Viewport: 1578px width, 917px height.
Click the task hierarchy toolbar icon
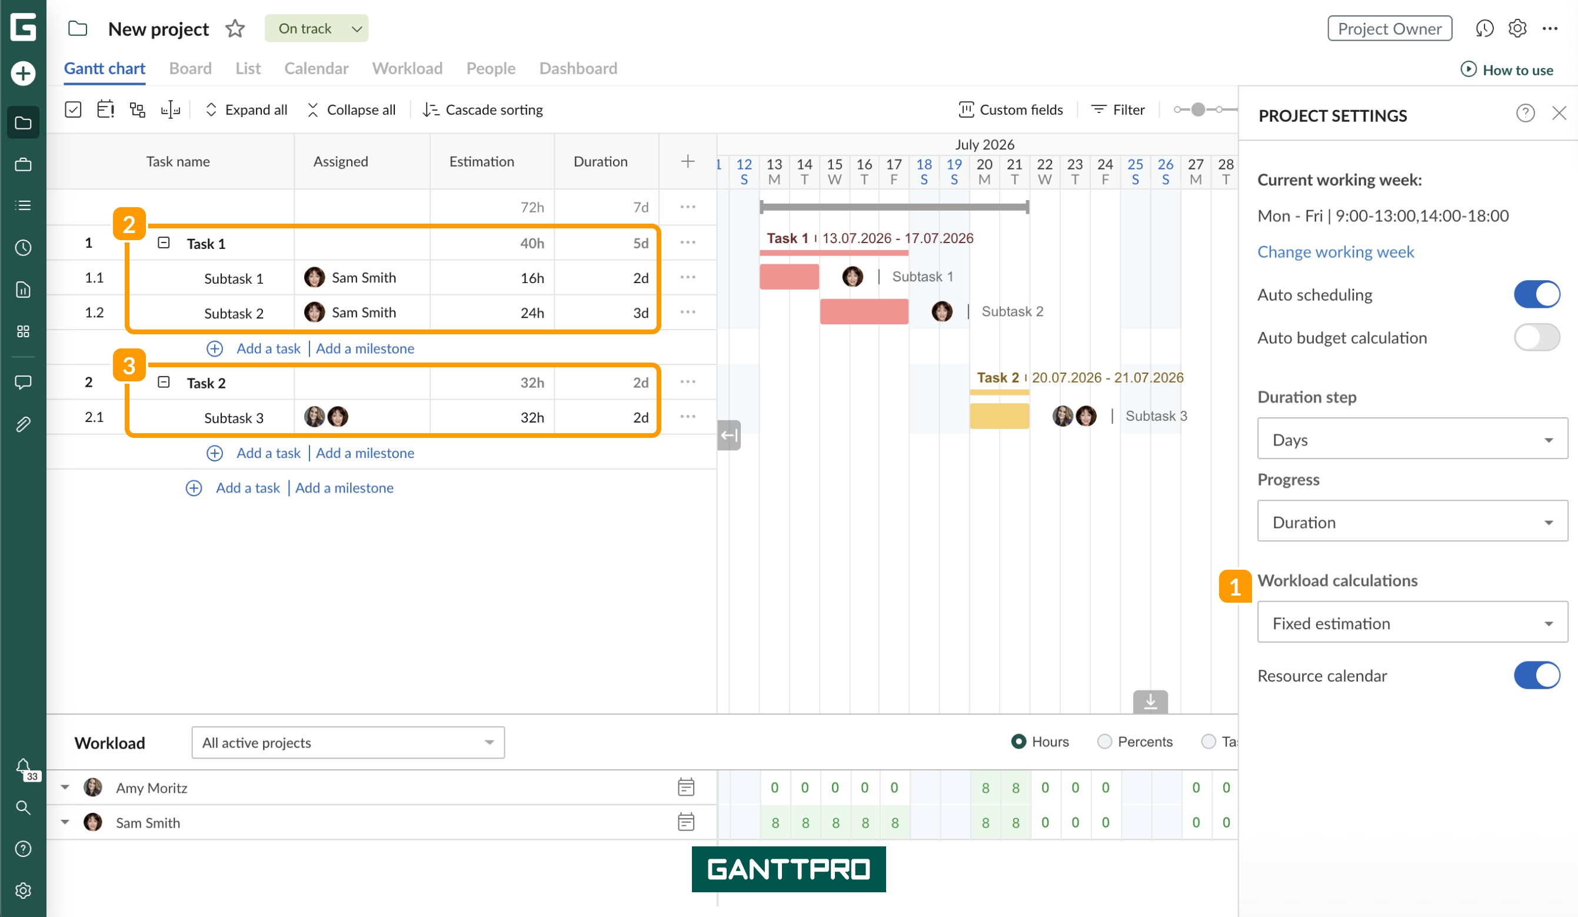pyautogui.click(x=138, y=109)
